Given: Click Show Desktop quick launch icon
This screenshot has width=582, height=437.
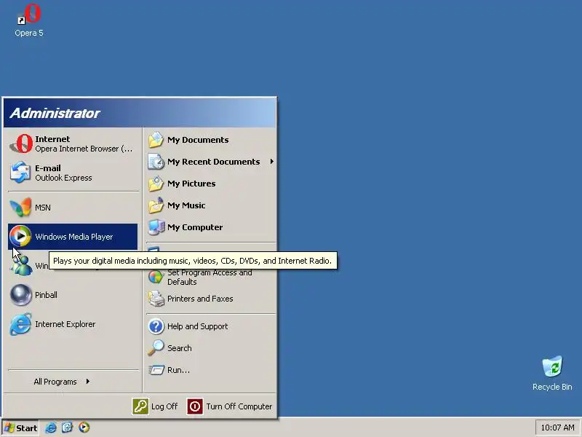Looking at the screenshot, I should [x=67, y=428].
